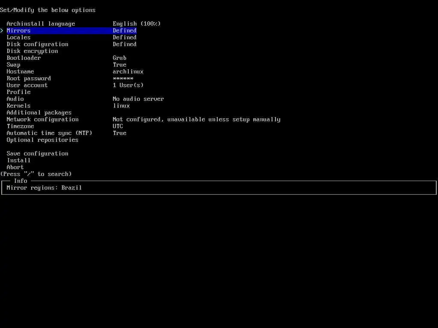438x328 pixels.
Task: Click the '1 User(s)' value
Action: click(x=128, y=85)
